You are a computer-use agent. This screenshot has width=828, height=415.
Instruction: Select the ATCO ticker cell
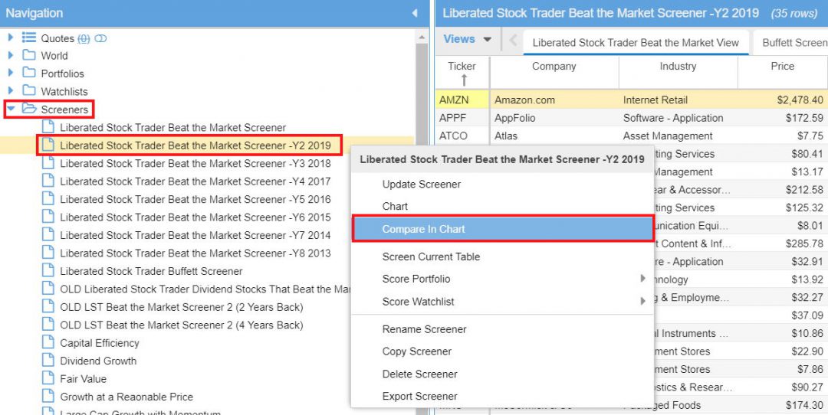pyautogui.click(x=462, y=136)
